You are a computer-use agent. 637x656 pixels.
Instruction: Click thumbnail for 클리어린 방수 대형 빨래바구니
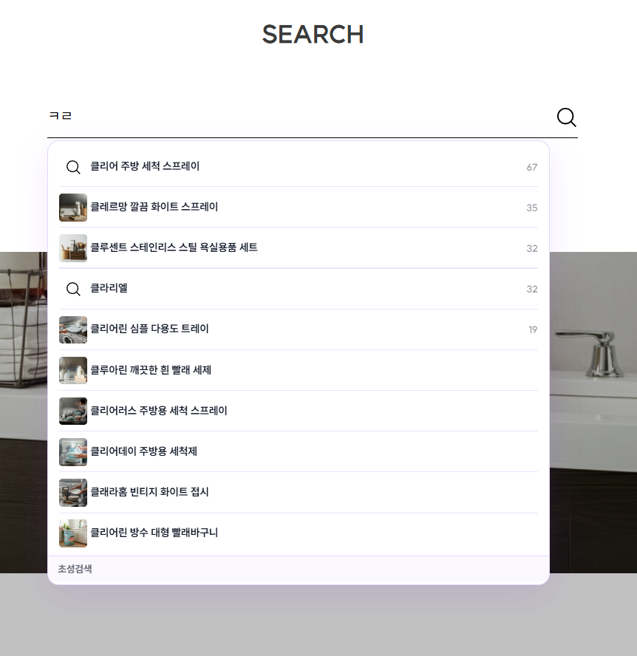pyautogui.click(x=73, y=533)
